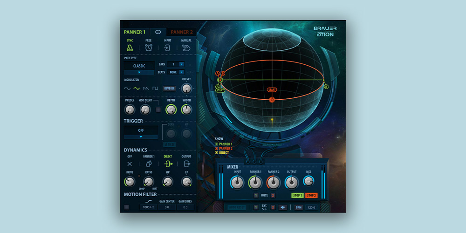466x233 pixels.
Task: Click the Mix knob in Mixer
Action: point(308,182)
